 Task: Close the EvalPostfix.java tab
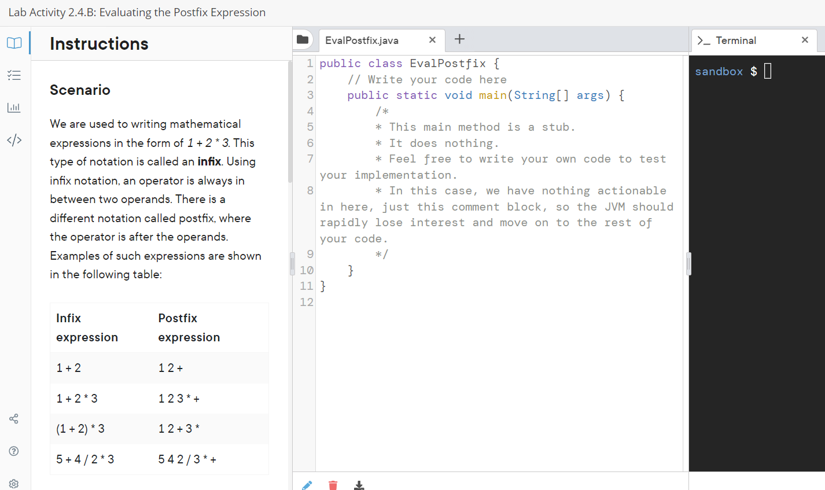(x=432, y=40)
